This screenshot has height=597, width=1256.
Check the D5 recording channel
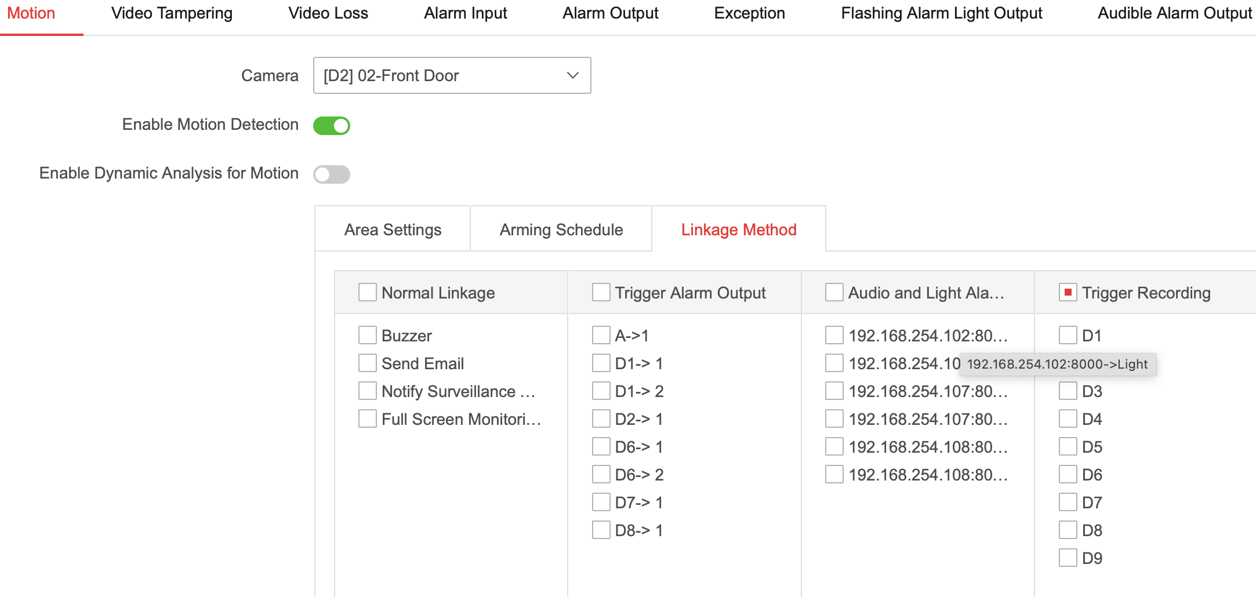pos(1068,446)
